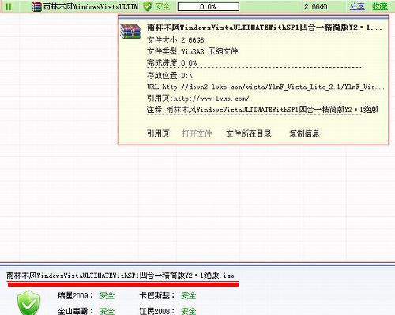Select the download filename 雨林木风WindowsVistaULTIM in the row
395x315 pixels.
(91, 6)
